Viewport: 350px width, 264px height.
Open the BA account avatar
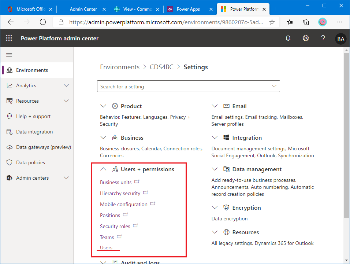pos(340,39)
